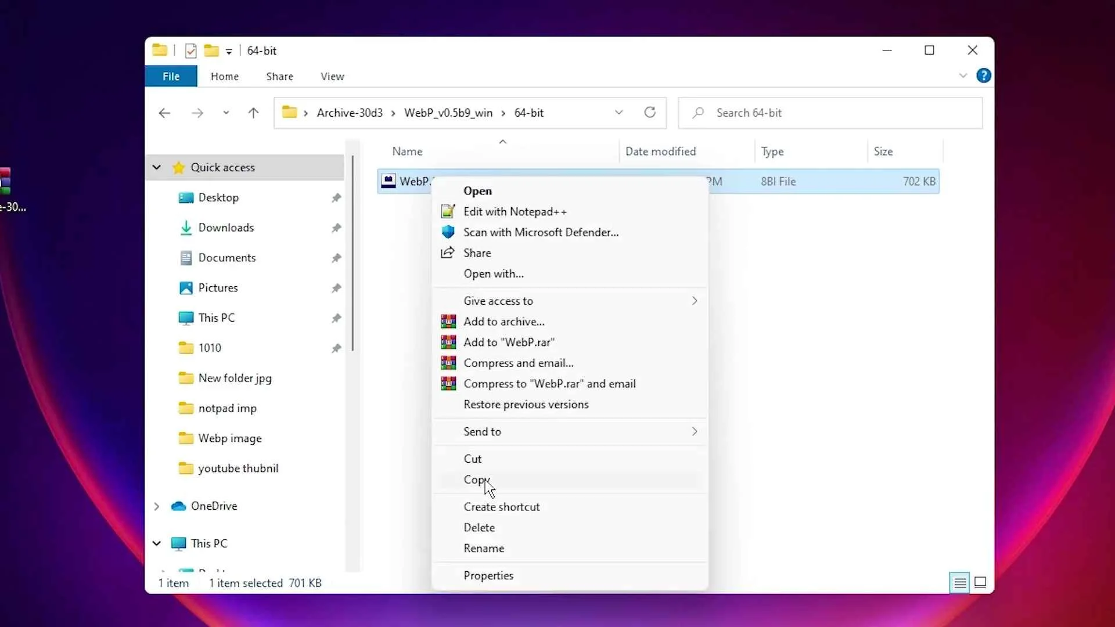This screenshot has height=627, width=1115.
Task: Click the search magnifier icon
Action: click(698, 113)
